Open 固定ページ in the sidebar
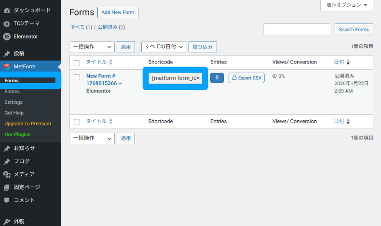381x226 pixels. (27, 187)
